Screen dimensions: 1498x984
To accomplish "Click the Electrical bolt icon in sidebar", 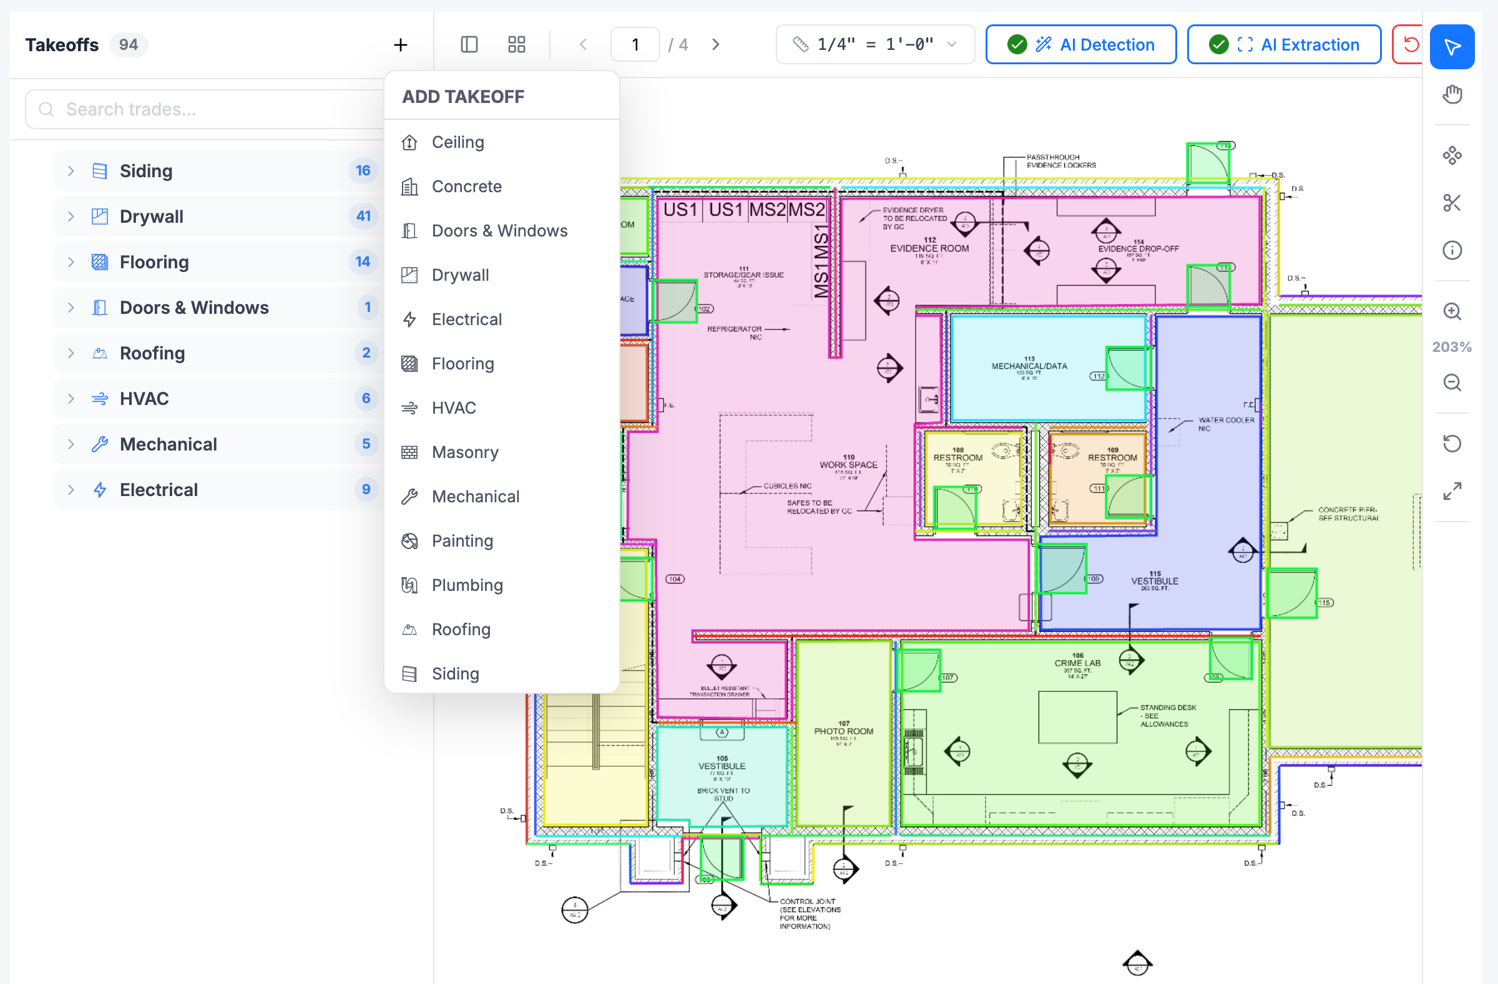I will pyautogui.click(x=99, y=489).
